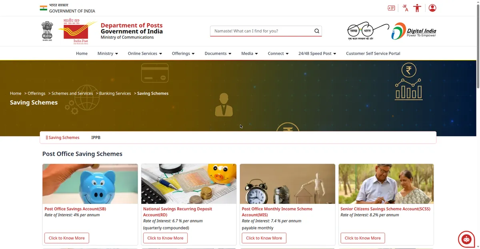
Task: Open the language translation icon
Action: pyautogui.click(x=405, y=8)
